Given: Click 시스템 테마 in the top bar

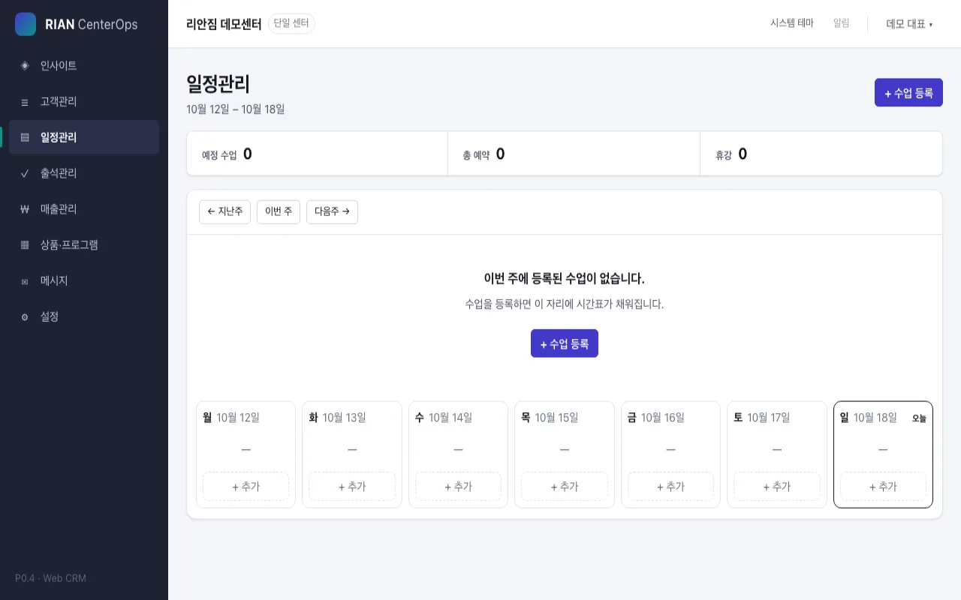Looking at the screenshot, I should pos(792,23).
